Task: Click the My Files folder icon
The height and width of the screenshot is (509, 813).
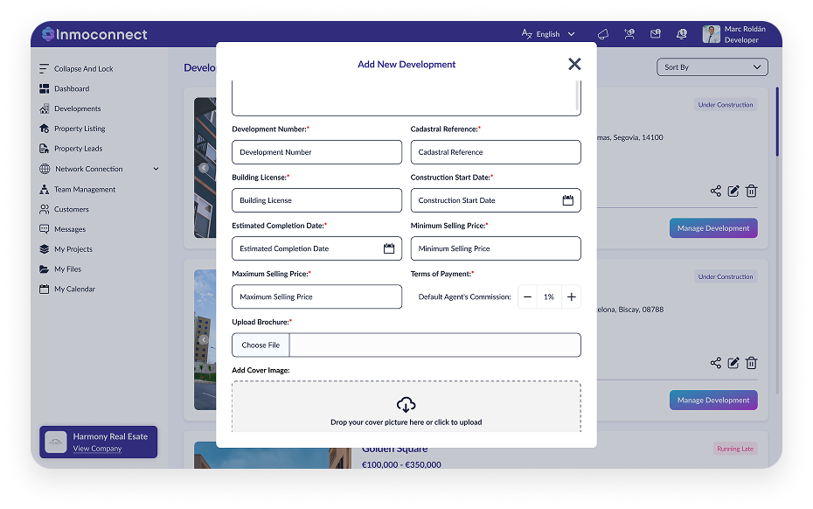Action: click(x=44, y=268)
